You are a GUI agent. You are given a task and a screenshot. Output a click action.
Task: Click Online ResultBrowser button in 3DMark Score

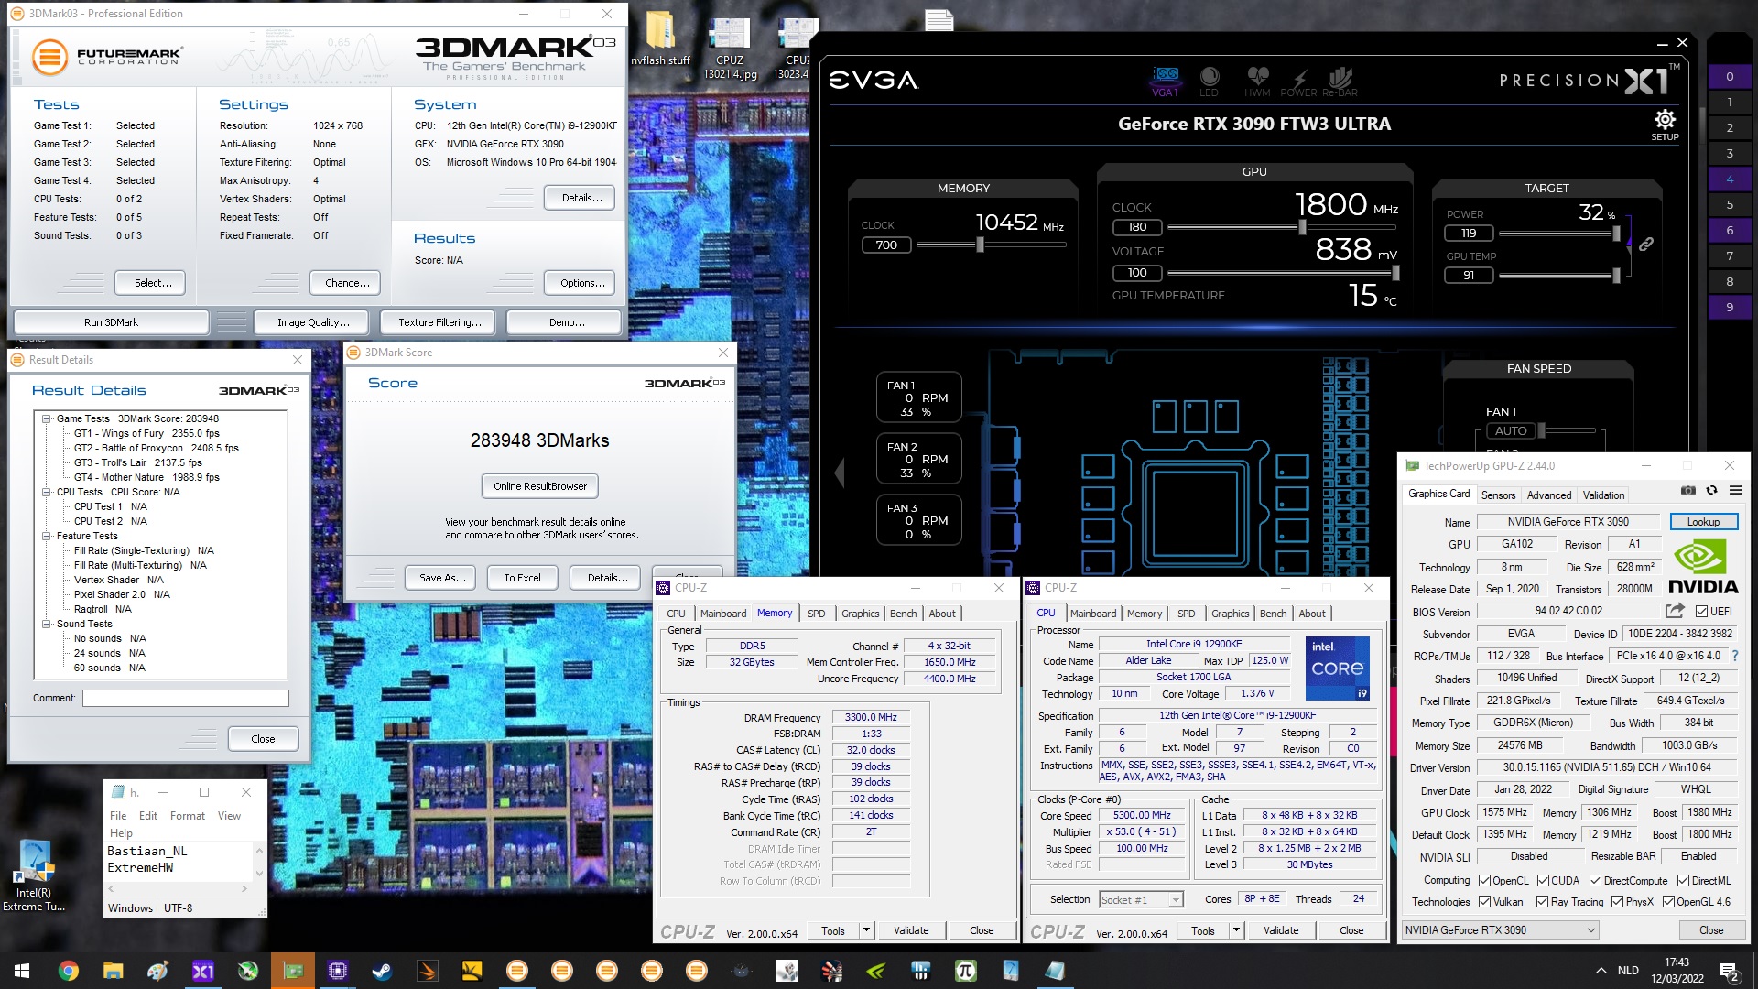pos(540,486)
